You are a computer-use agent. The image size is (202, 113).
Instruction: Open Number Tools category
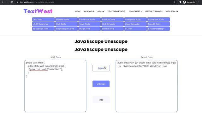point(66,19)
